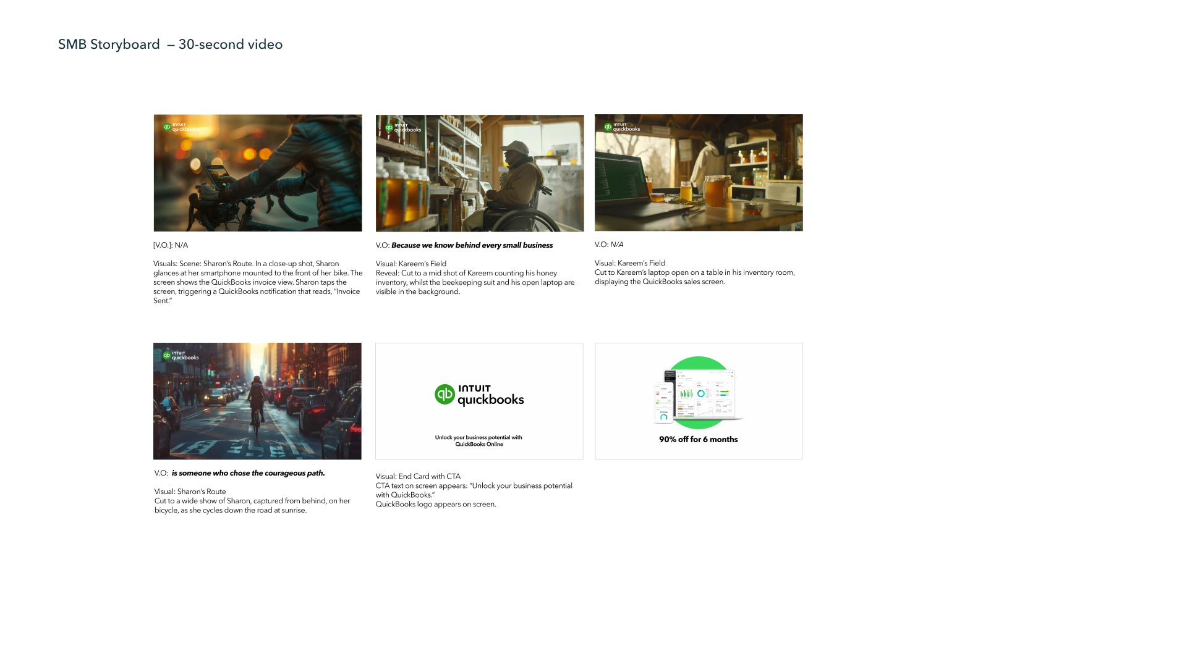Click the 'SMB Storyboard – 30-second video' title
Viewport: 1187px width, 667px height.
tap(170, 44)
